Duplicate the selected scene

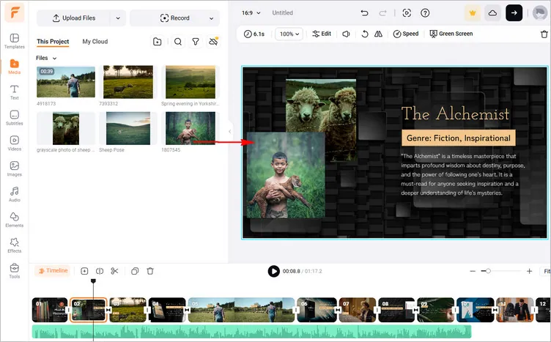(135, 271)
